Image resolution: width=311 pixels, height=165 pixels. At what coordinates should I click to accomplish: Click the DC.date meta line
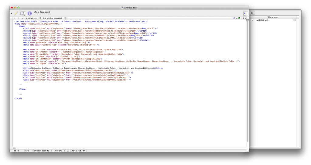tap(52, 57)
